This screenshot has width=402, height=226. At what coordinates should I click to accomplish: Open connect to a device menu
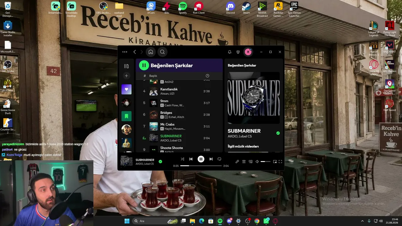click(251, 162)
